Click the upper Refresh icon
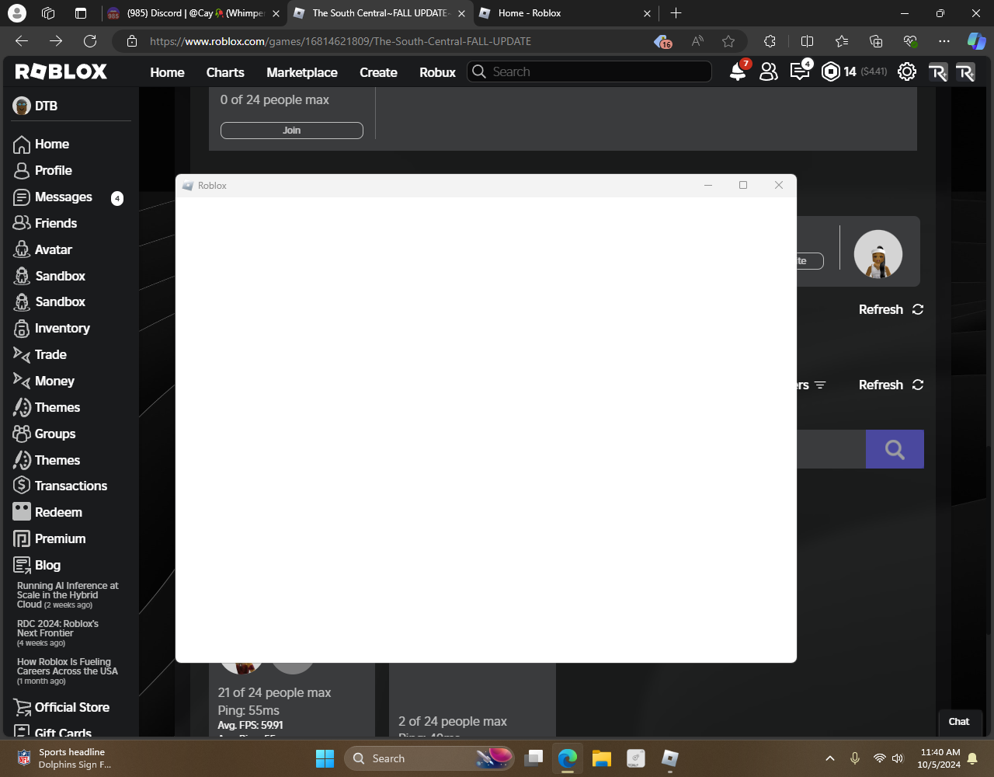The height and width of the screenshot is (777, 994). [x=918, y=309]
